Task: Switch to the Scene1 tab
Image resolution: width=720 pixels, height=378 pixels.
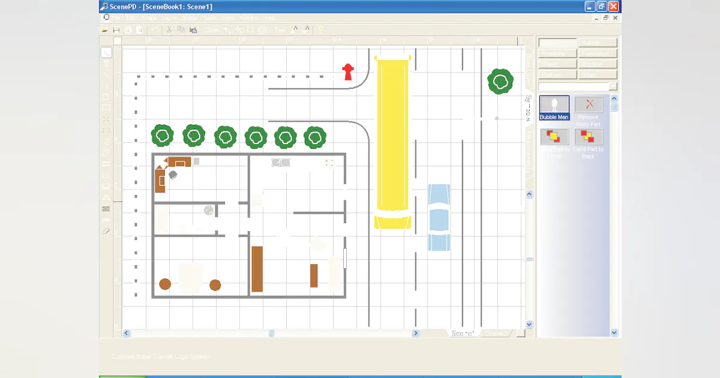Action: click(x=463, y=333)
